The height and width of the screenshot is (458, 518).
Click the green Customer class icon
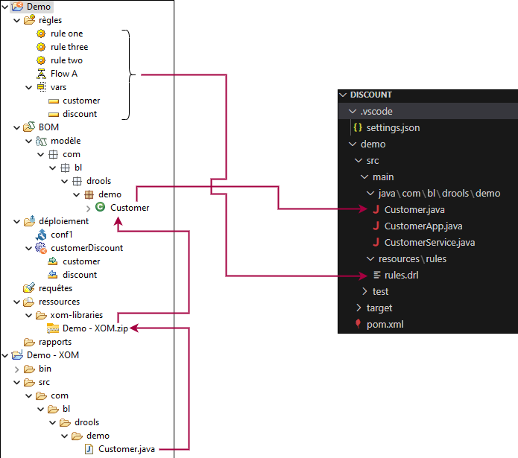tap(101, 208)
